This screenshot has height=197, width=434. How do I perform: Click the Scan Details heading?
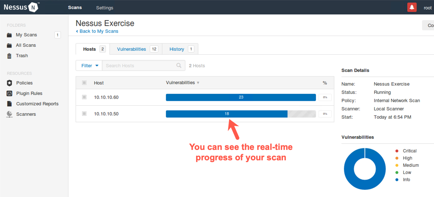coord(355,70)
